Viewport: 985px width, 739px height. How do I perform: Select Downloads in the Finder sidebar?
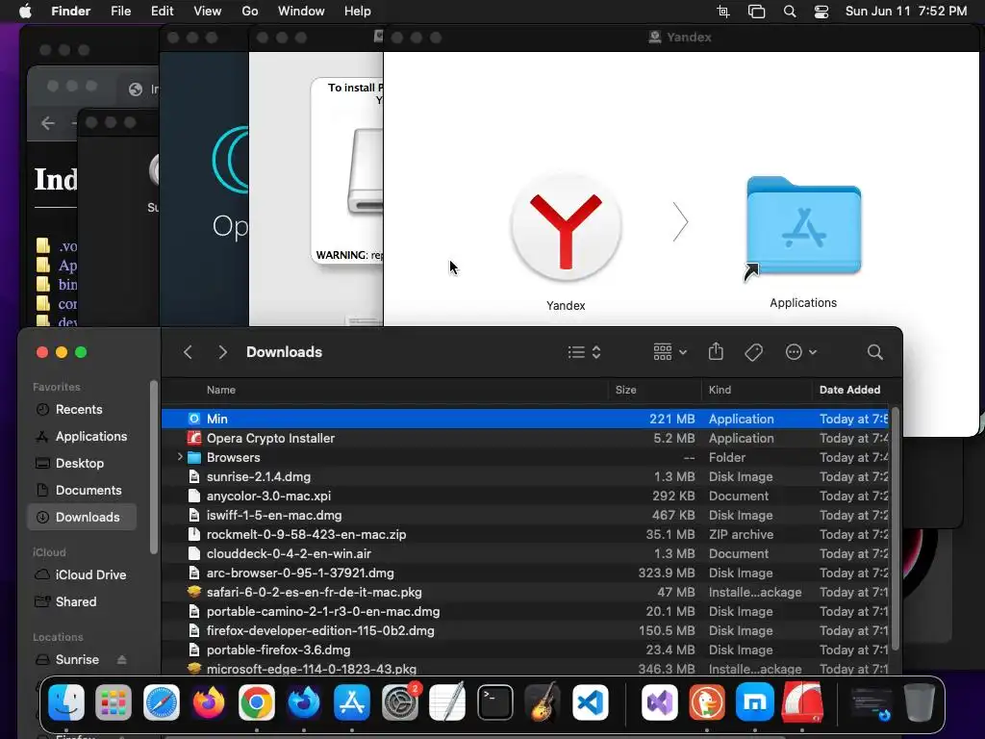(82, 517)
